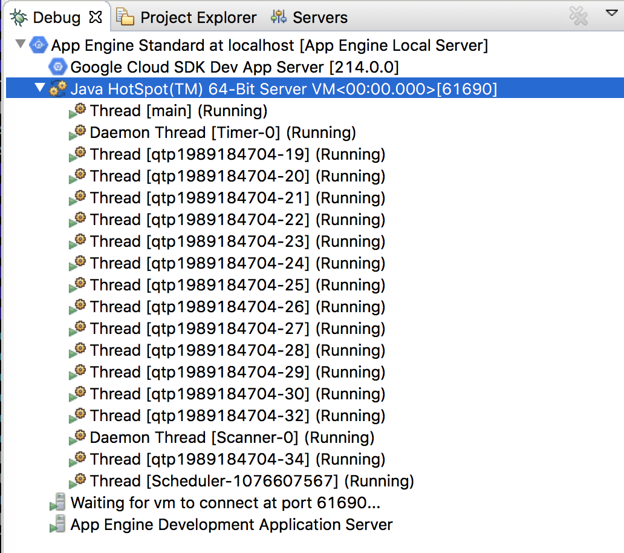Click the thread icon beside Daemon Thread [Scanner-0]
The width and height of the screenshot is (624, 553).
tap(78, 437)
